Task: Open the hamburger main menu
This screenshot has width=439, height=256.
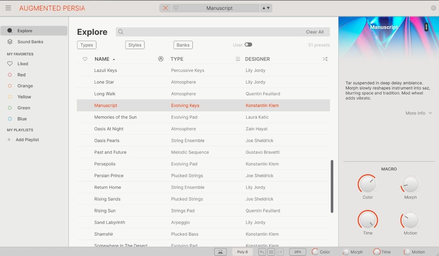Action: pos(8,8)
